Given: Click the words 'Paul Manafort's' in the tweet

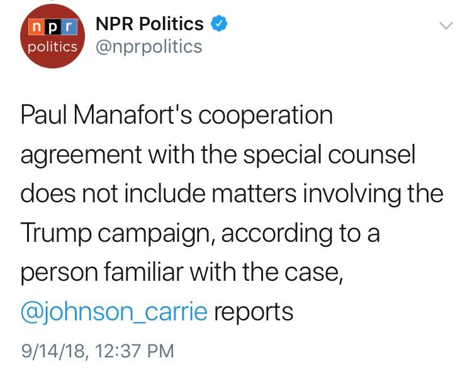Looking at the screenshot, I should [106, 115].
